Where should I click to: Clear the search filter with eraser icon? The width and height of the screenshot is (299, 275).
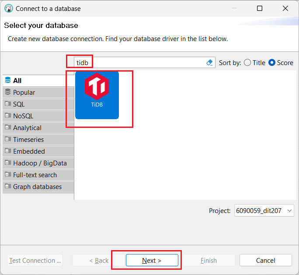pos(209,62)
